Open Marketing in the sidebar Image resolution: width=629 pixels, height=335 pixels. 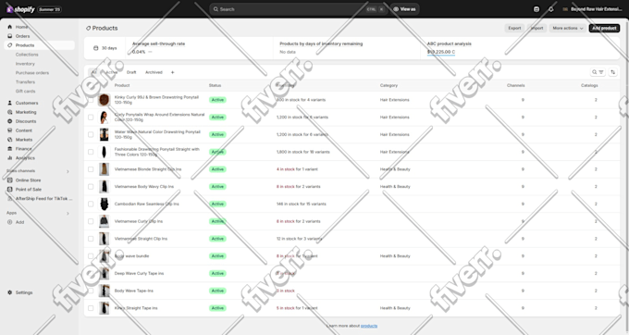pyautogui.click(x=26, y=112)
